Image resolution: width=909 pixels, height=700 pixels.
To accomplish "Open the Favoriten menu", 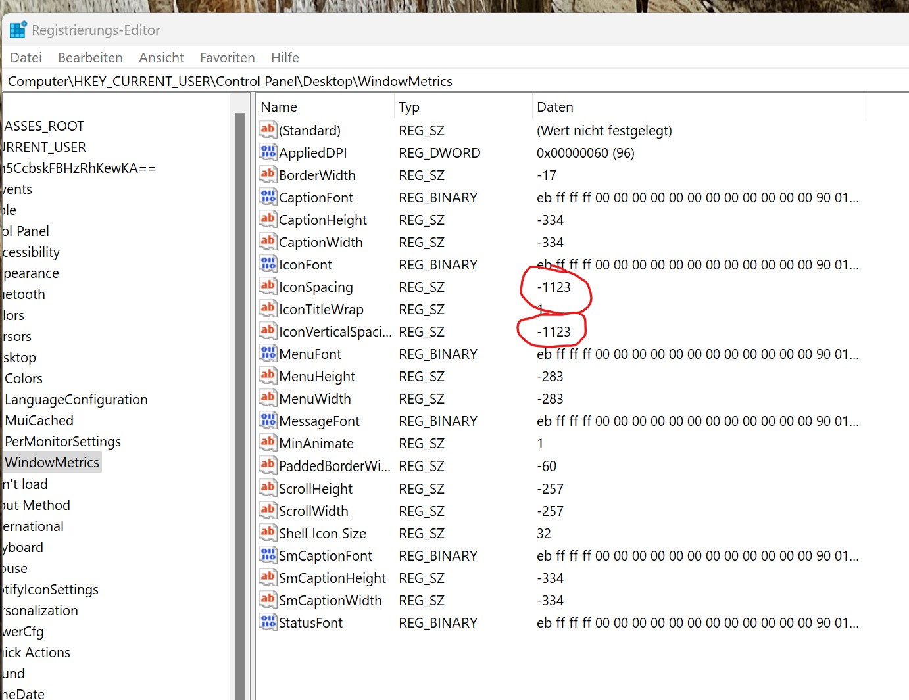I will tap(228, 58).
